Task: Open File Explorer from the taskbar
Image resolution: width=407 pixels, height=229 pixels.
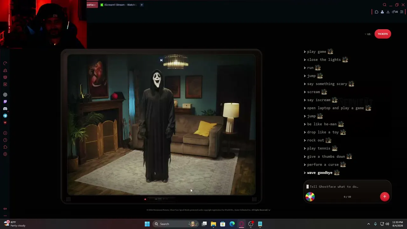Action: coord(213,224)
